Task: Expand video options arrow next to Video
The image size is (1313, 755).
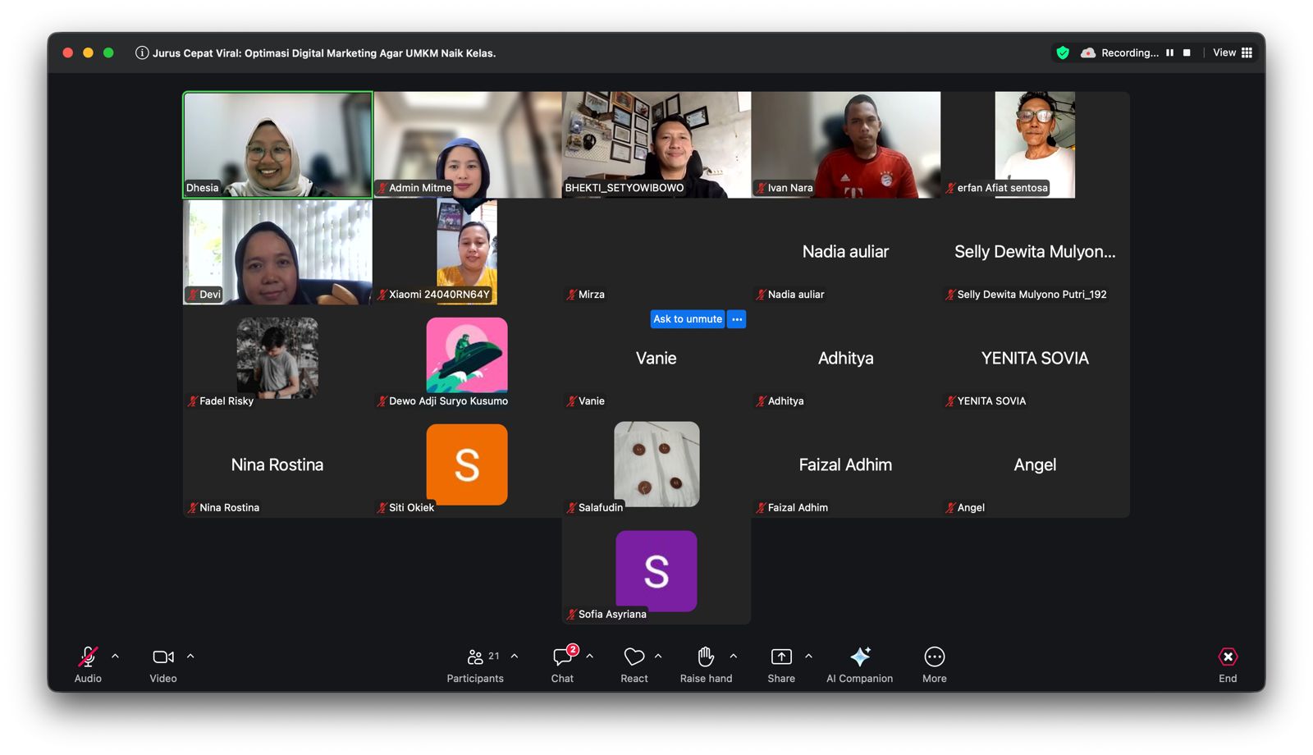Action: point(190,657)
